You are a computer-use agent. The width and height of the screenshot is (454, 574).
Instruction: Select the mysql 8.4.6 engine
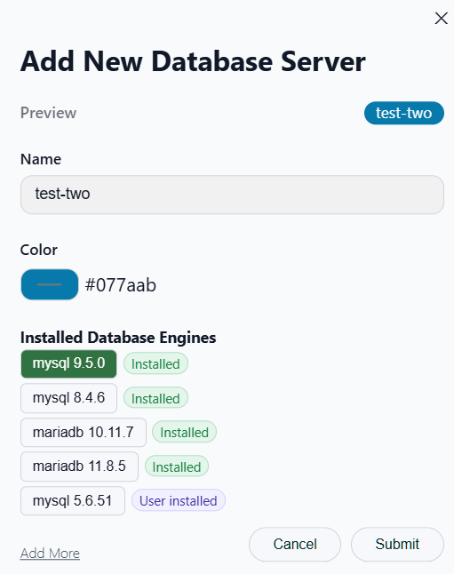coord(68,398)
